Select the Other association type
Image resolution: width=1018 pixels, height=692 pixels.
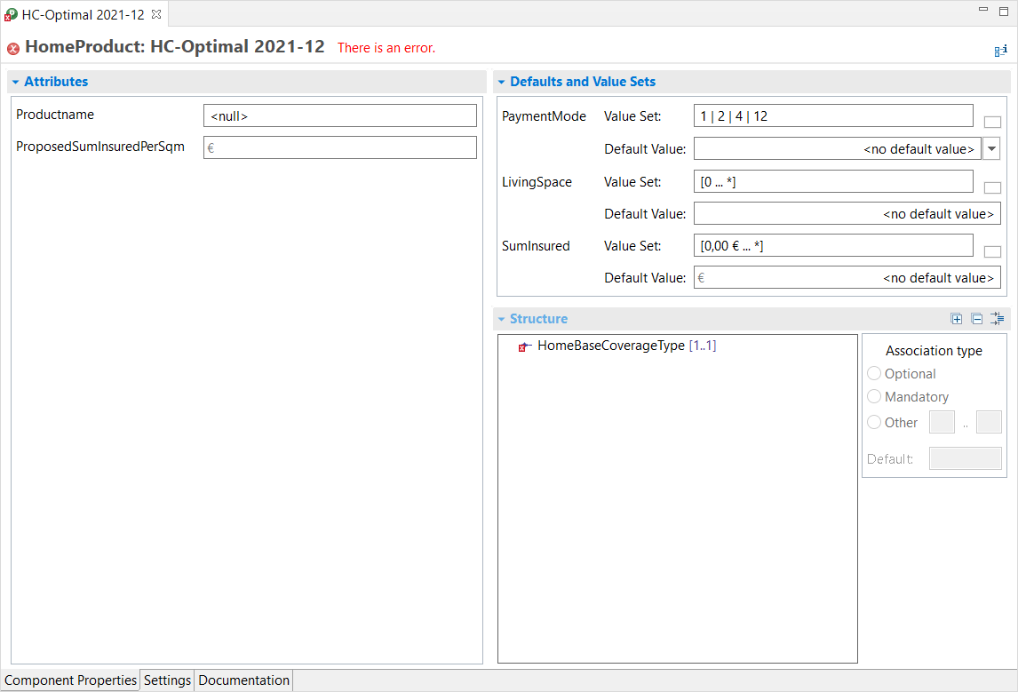tap(874, 423)
